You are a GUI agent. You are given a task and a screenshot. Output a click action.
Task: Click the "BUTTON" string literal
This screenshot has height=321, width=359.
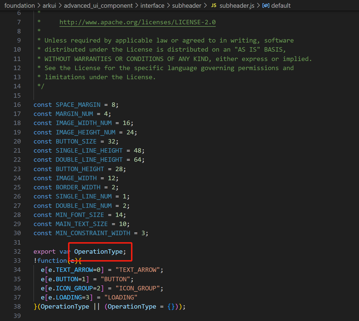pyautogui.click(x=115, y=279)
